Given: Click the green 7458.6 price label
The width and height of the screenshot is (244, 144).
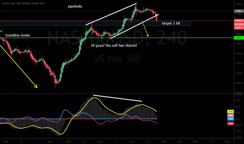Looking at the screenshot, I should [239, 38].
